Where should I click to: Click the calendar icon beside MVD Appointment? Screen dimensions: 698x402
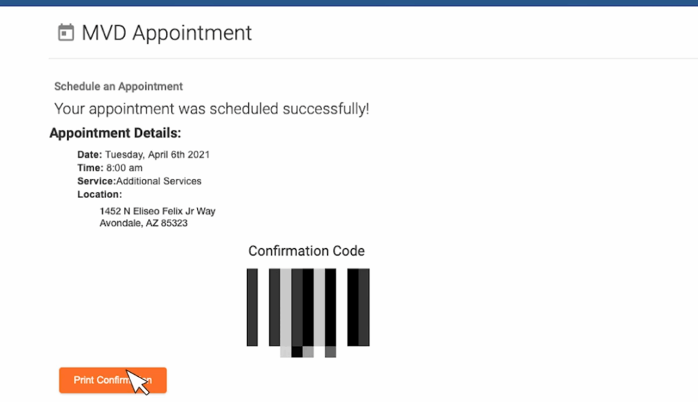click(66, 33)
